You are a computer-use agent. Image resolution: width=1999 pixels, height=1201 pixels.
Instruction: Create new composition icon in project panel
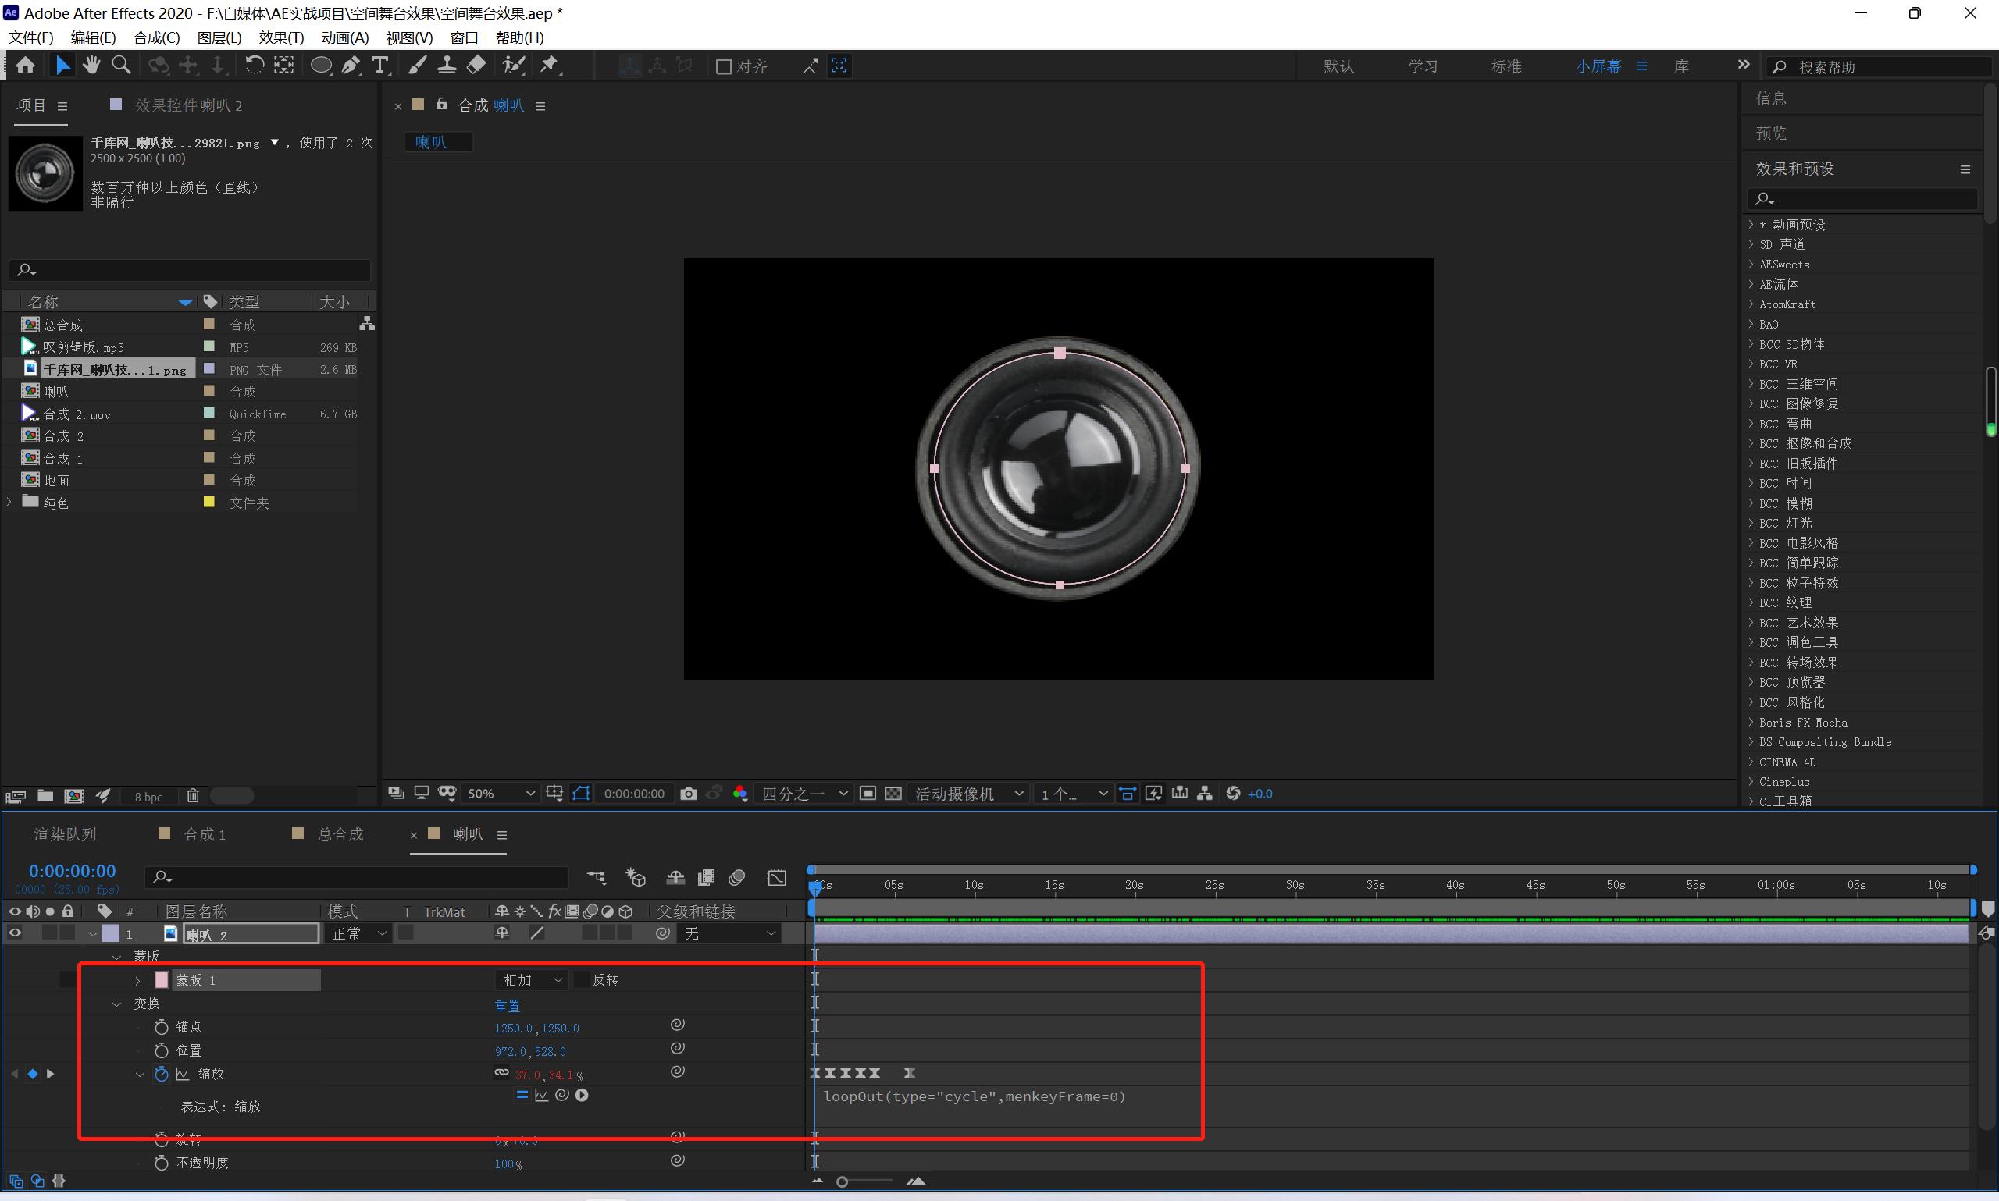click(74, 795)
